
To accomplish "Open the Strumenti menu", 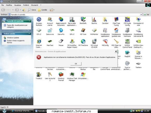I will (35, 5).
